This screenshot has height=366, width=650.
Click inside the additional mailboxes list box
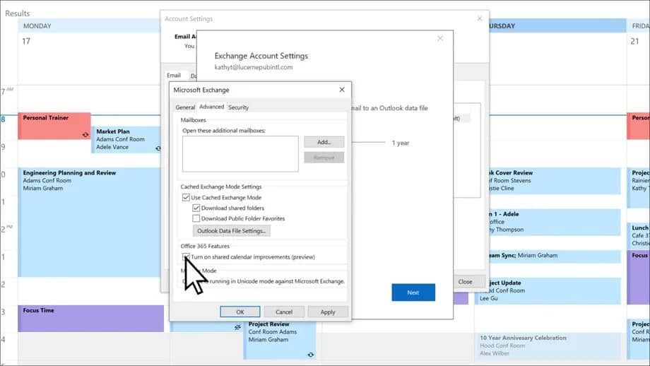[240, 154]
